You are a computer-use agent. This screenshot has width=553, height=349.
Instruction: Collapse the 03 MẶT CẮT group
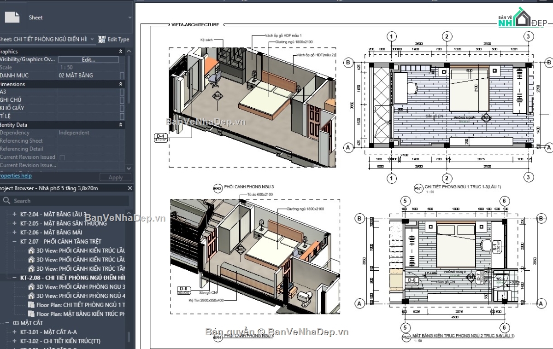(7, 323)
